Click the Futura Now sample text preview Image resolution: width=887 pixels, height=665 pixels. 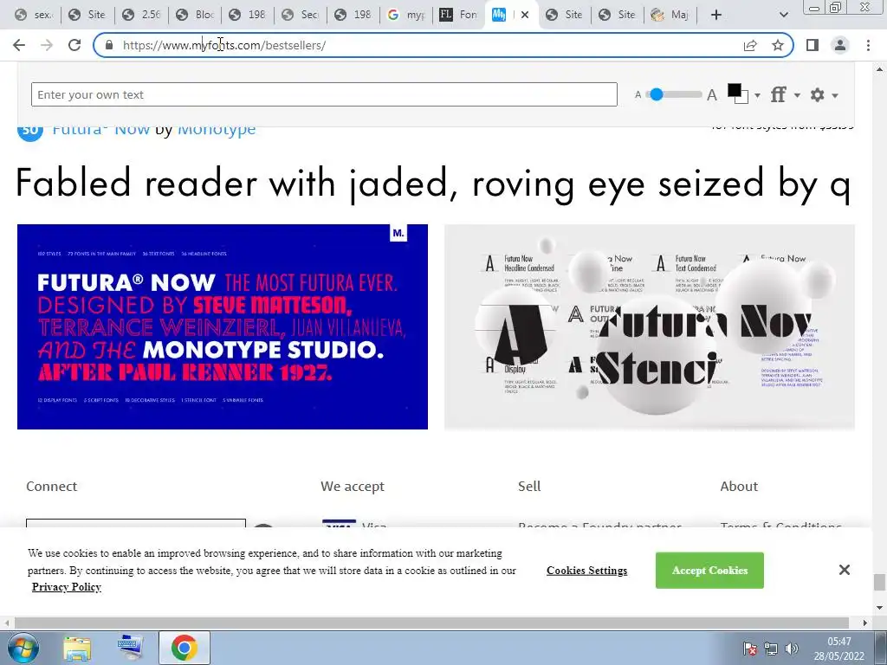pos(433,184)
